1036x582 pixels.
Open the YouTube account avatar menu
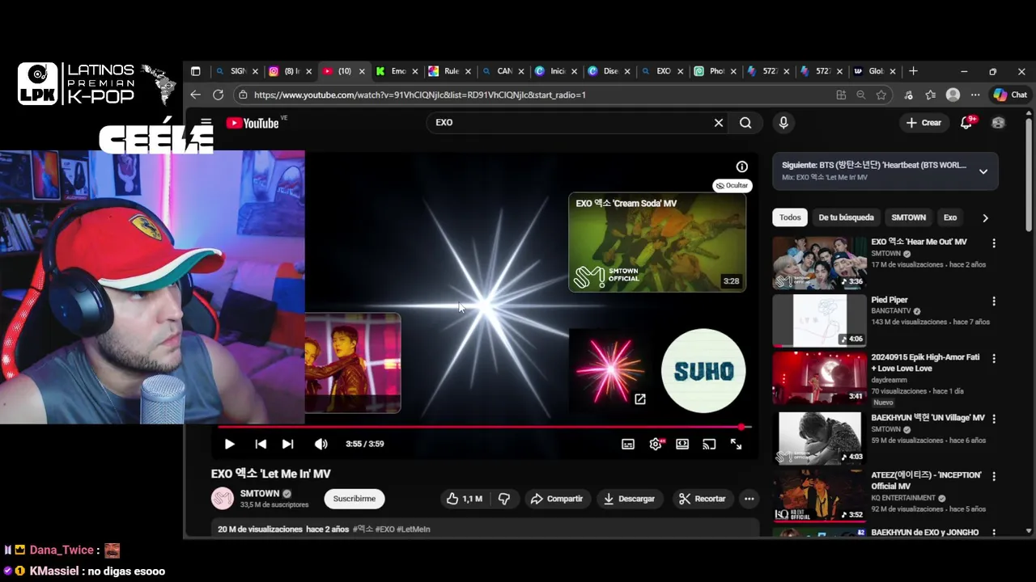[x=998, y=123]
